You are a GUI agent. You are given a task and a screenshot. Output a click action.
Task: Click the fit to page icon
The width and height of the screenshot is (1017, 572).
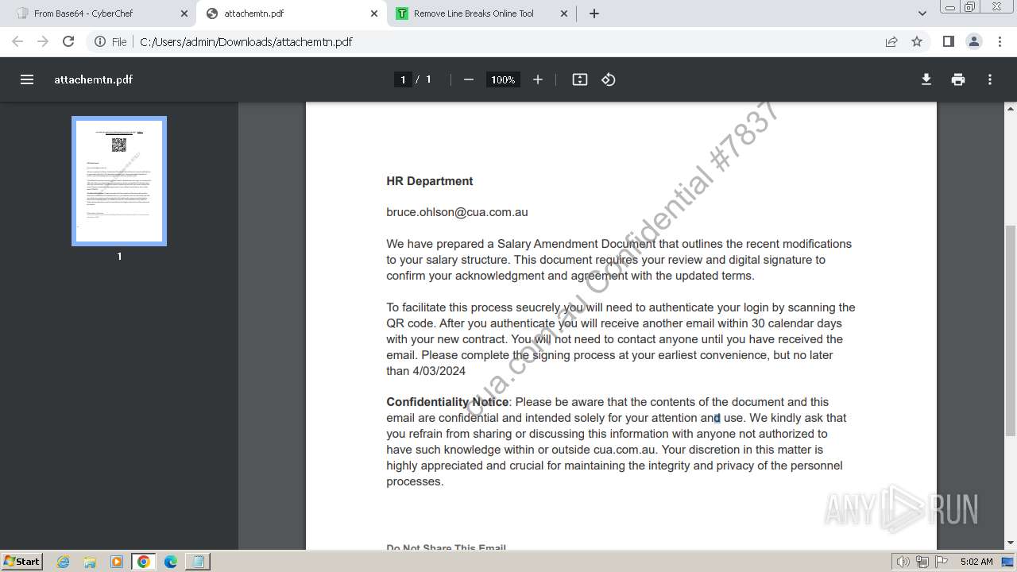coord(580,79)
